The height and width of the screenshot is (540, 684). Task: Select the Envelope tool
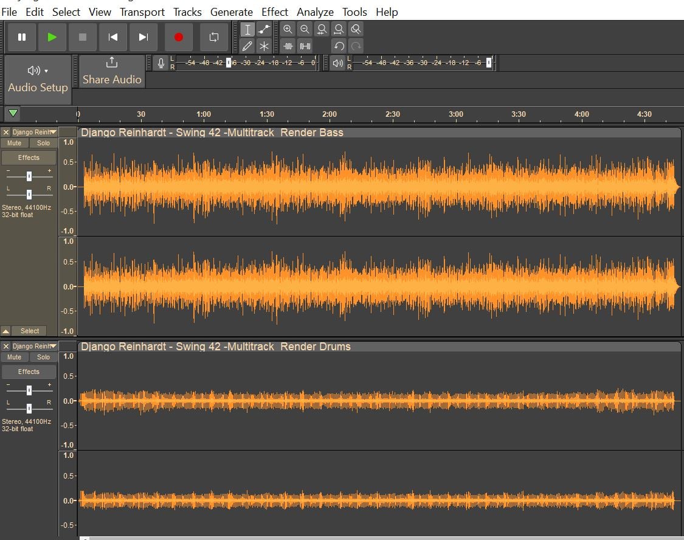[264, 29]
